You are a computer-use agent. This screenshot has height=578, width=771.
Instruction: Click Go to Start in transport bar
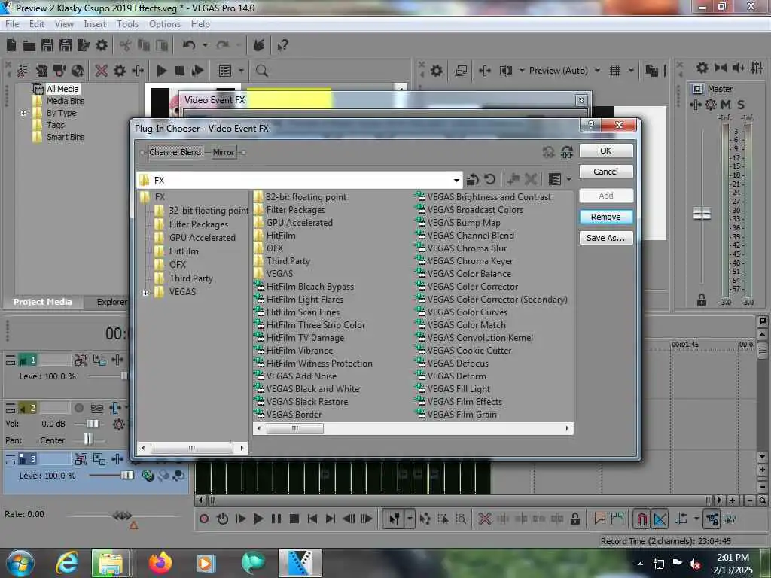[312, 519]
